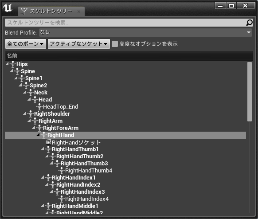Select the RightHandIndex4 bone label
This screenshot has height=219, width=258.
(87, 199)
